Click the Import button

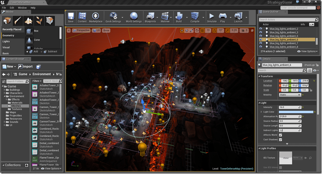coord(25,67)
